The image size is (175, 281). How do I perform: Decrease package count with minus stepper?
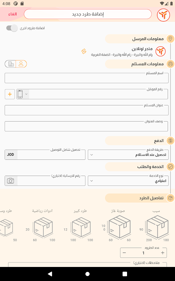(125, 253)
